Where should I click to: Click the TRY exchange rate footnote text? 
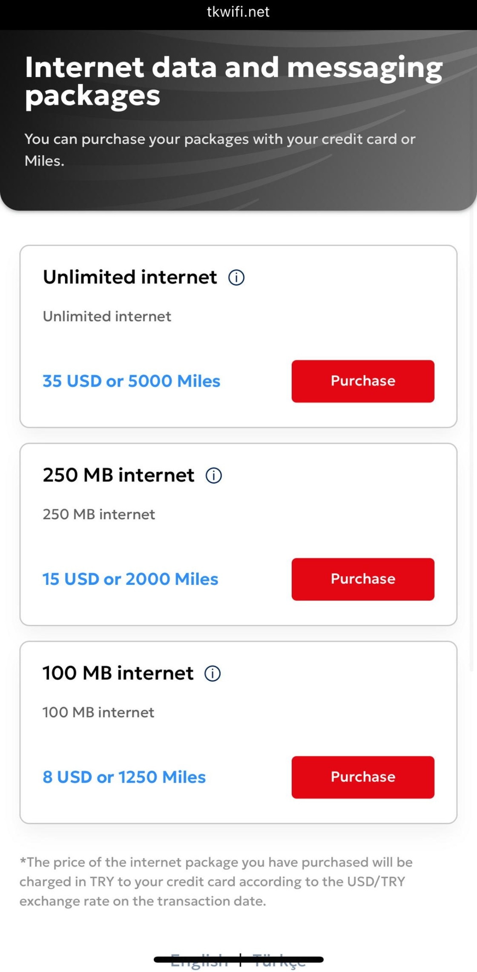(x=216, y=881)
